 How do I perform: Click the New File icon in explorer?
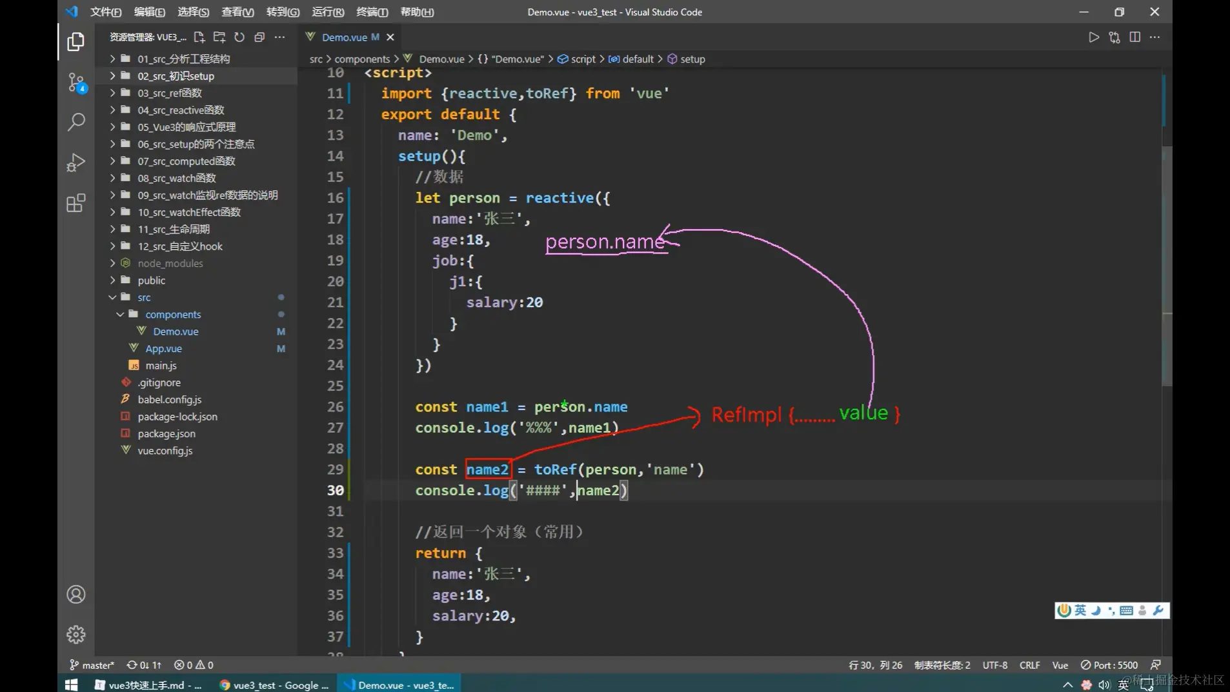[x=199, y=37]
